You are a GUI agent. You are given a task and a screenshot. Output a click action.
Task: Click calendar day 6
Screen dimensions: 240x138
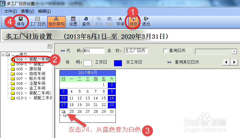87,92
